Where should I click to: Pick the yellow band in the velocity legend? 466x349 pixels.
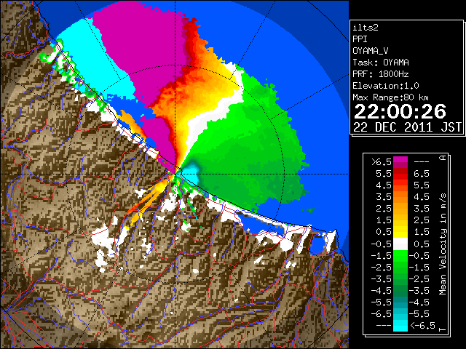[x=400, y=232]
